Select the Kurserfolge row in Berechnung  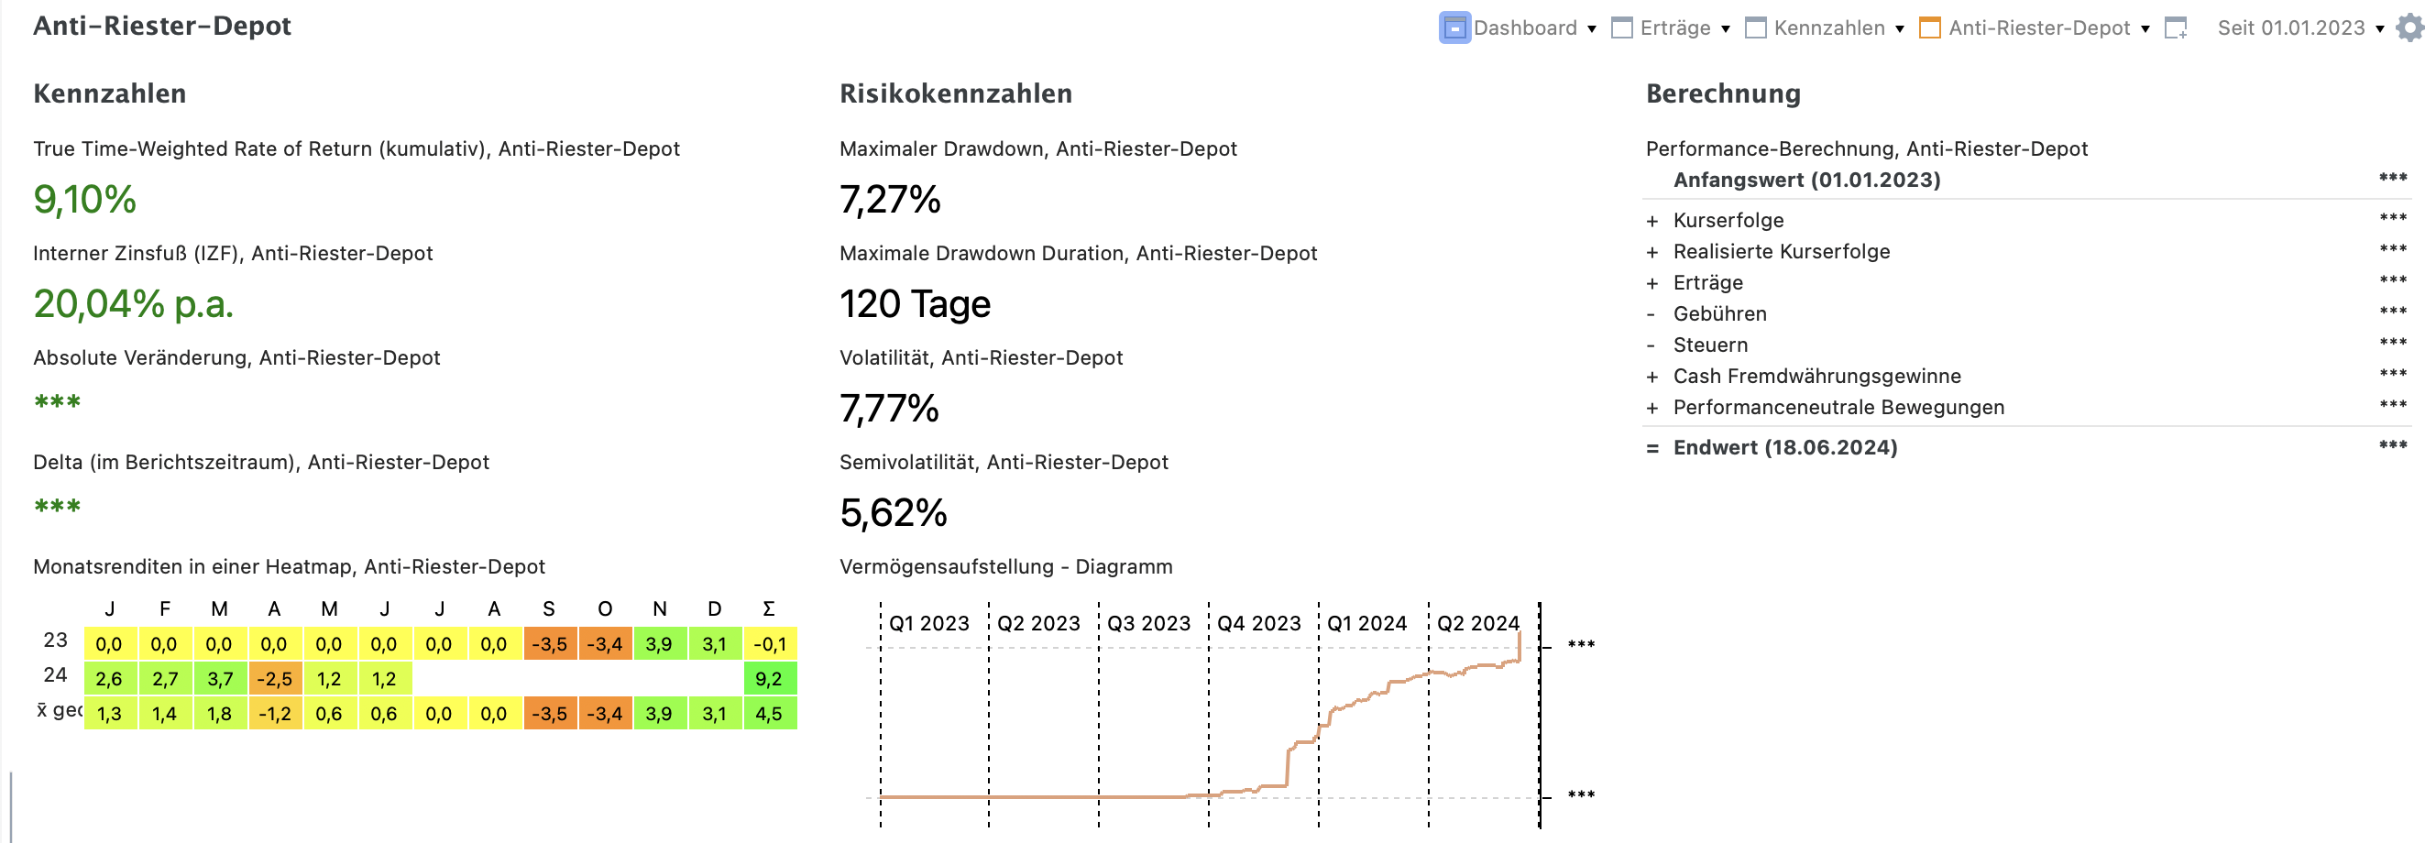click(1728, 220)
